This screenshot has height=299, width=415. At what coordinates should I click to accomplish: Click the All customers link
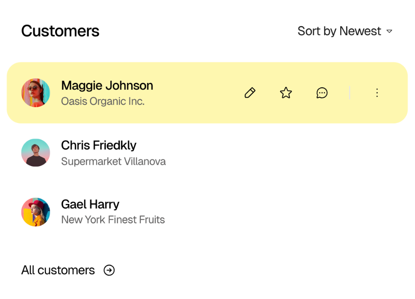(58, 270)
